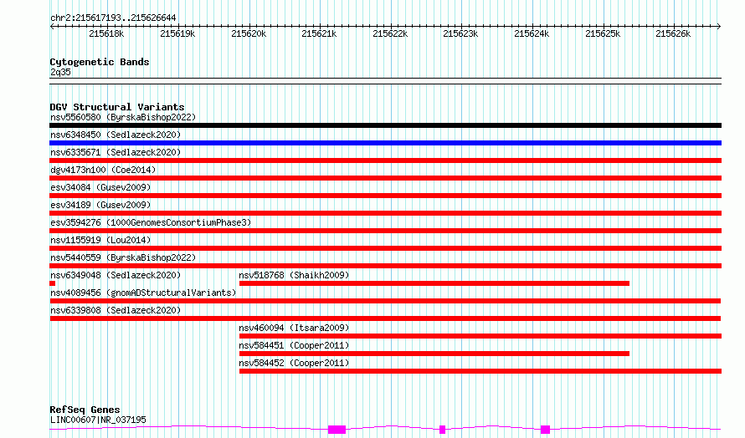Click the blue nsv6348450 variant bar
This screenshot has width=745, height=438.
point(385,143)
